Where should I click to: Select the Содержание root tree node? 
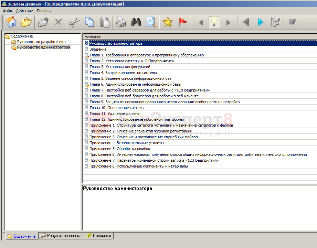[22, 36]
